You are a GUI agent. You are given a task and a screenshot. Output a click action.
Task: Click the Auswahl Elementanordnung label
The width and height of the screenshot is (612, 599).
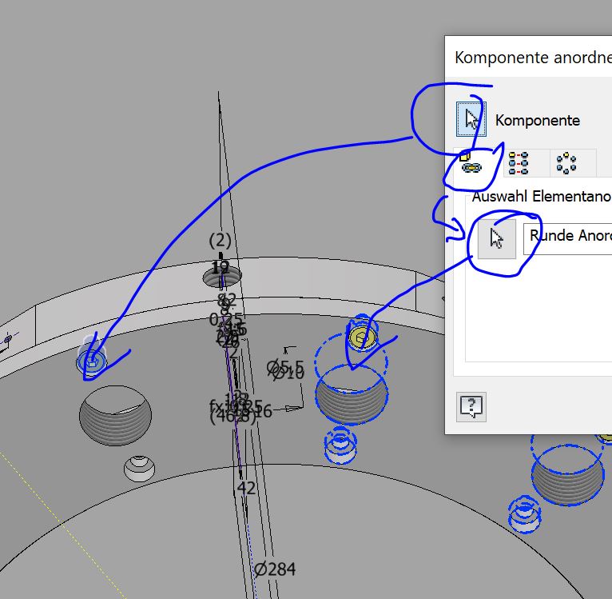tap(542, 196)
